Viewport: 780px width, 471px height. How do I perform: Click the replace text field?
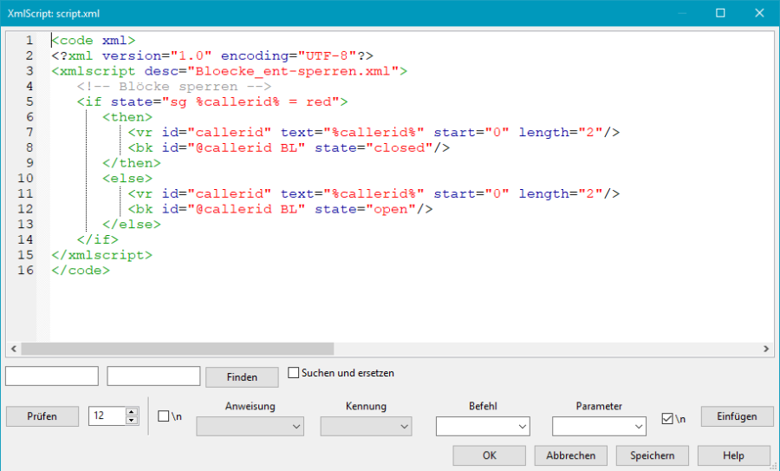153,376
